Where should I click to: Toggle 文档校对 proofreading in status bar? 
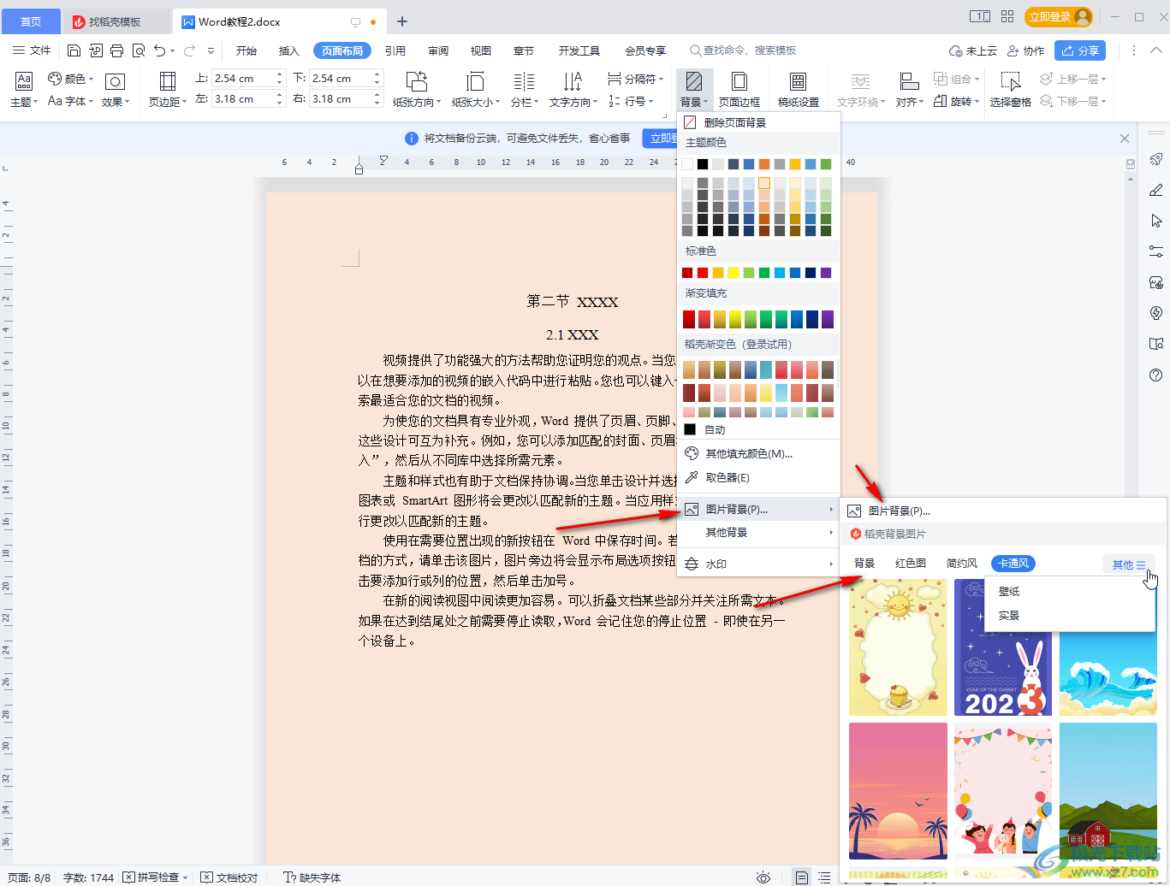(x=229, y=877)
